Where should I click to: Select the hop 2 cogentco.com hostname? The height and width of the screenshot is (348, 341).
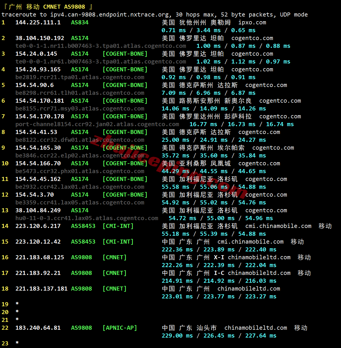(252, 38)
